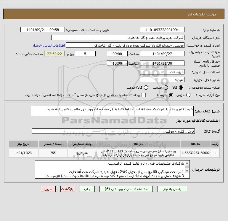Choose the متوسط purchase type radio
Screen dimensions: 228x221
click(171, 95)
